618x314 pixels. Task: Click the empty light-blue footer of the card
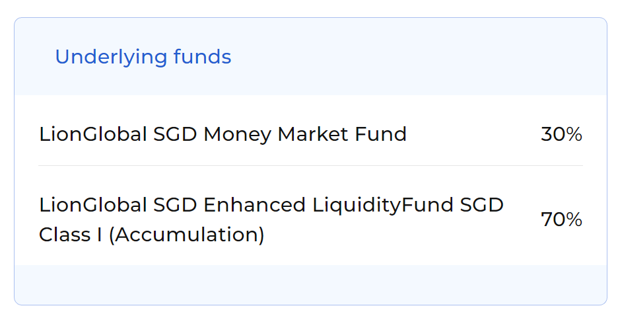310,284
